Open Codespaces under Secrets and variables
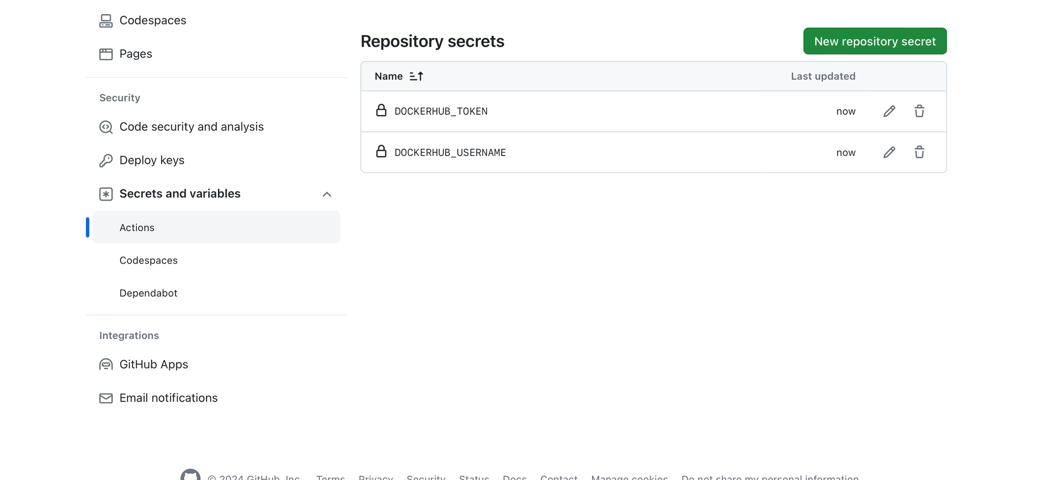The height and width of the screenshot is (480, 1040). coord(149,261)
